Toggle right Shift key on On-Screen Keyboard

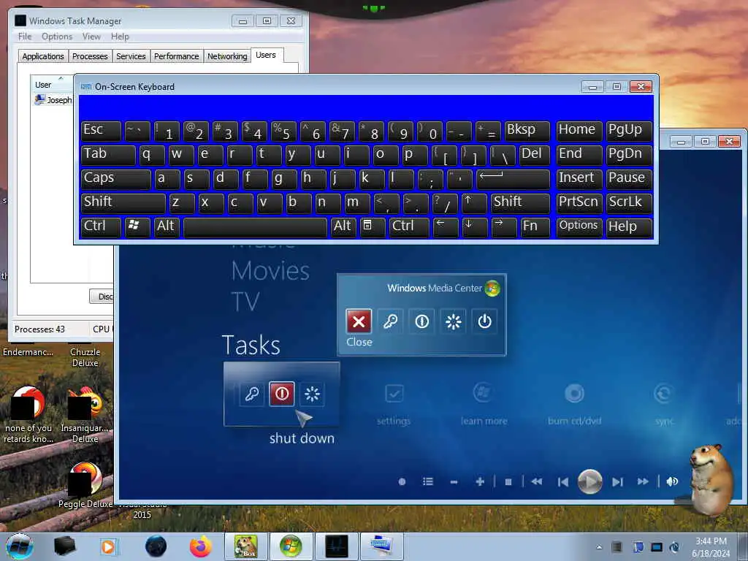pos(520,203)
